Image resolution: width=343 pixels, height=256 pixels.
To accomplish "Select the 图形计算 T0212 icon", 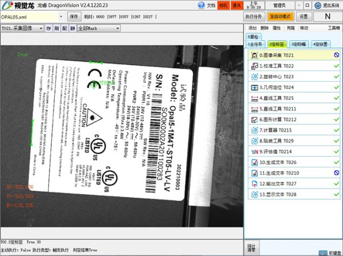I will 254,120.
